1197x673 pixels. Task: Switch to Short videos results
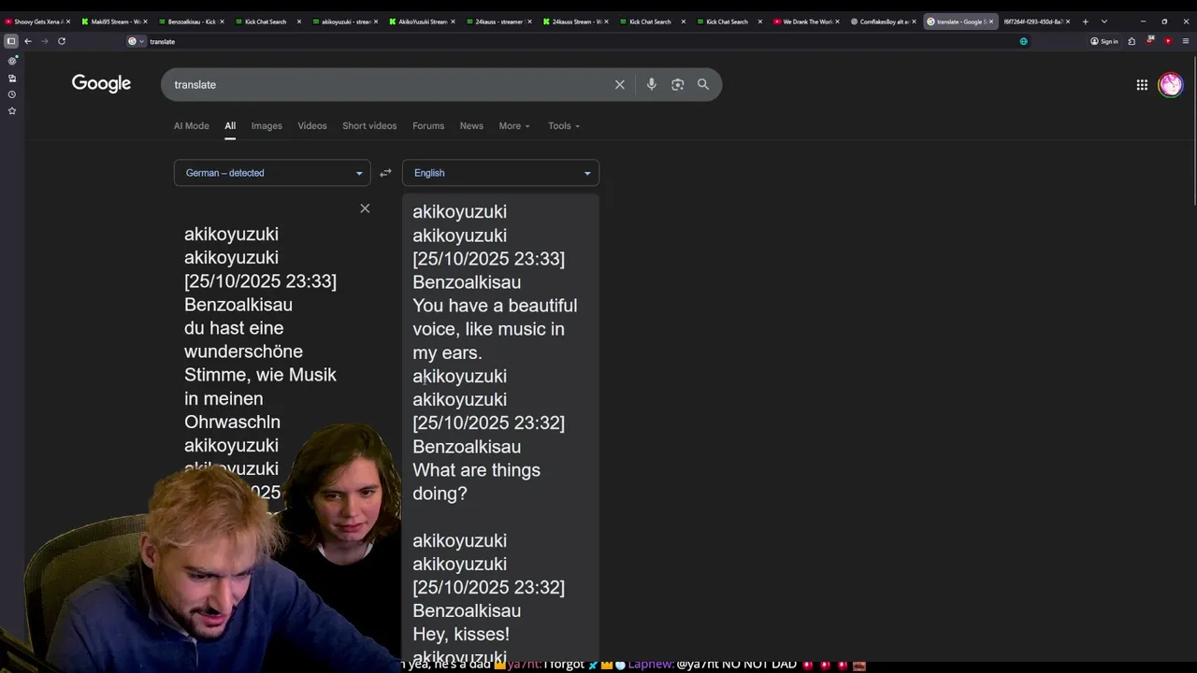point(369,126)
